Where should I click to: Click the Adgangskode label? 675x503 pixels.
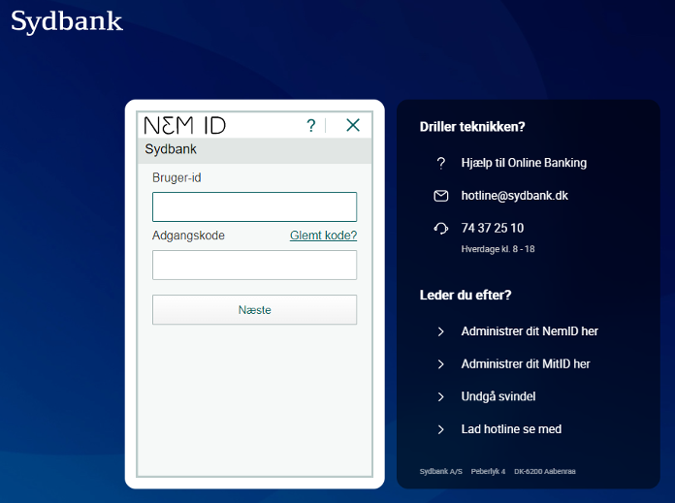point(188,236)
